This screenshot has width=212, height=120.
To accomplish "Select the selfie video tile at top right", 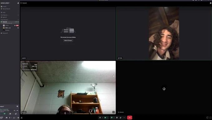I will pyautogui.click(x=164, y=34).
